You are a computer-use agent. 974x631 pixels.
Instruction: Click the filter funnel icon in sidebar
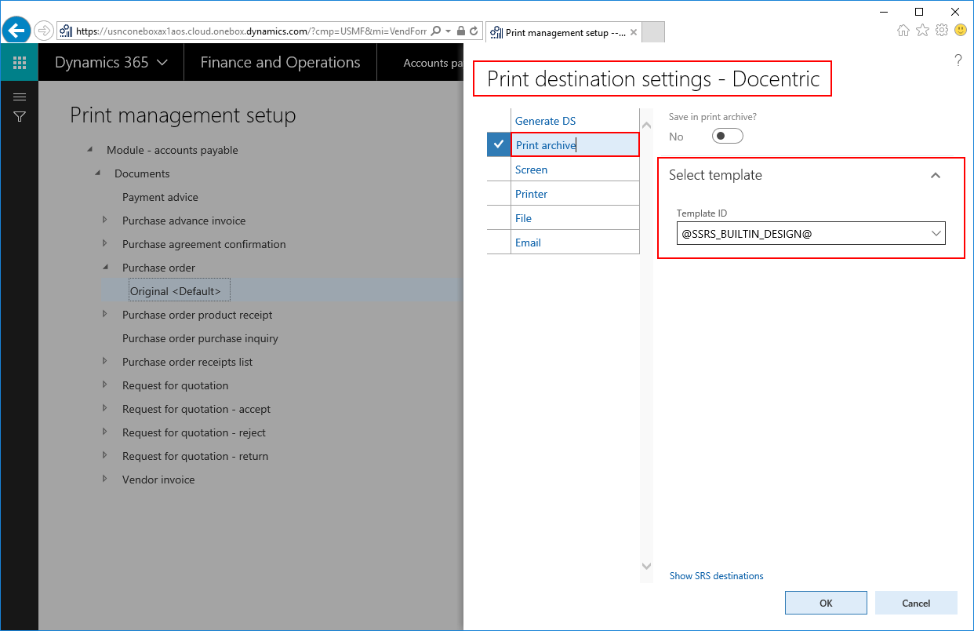20,116
